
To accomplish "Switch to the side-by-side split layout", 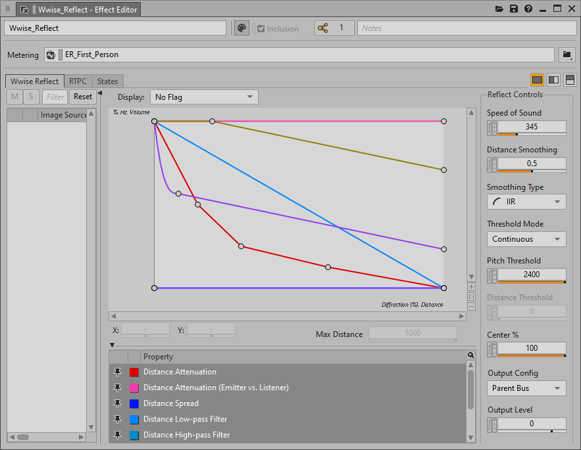I will (553, 79).
